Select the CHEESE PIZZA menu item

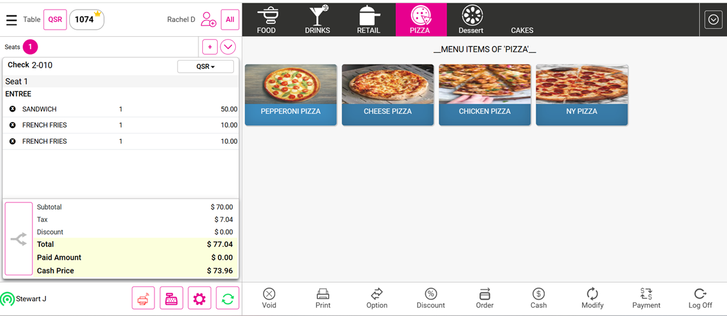click(x=387, y=95)
